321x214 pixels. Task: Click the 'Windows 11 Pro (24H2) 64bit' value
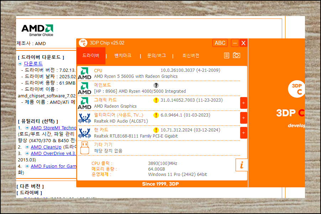click(x=177, y=175)
